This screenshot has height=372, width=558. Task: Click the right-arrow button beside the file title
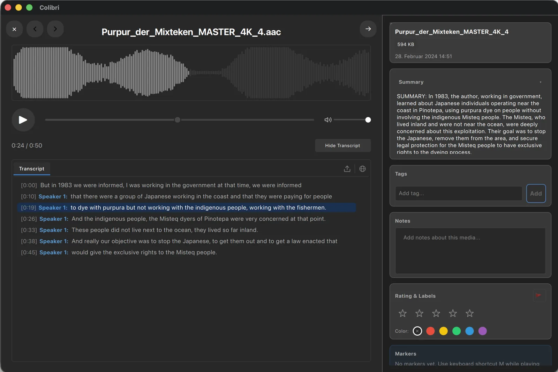pyautogui.click(x=368, y=29)
